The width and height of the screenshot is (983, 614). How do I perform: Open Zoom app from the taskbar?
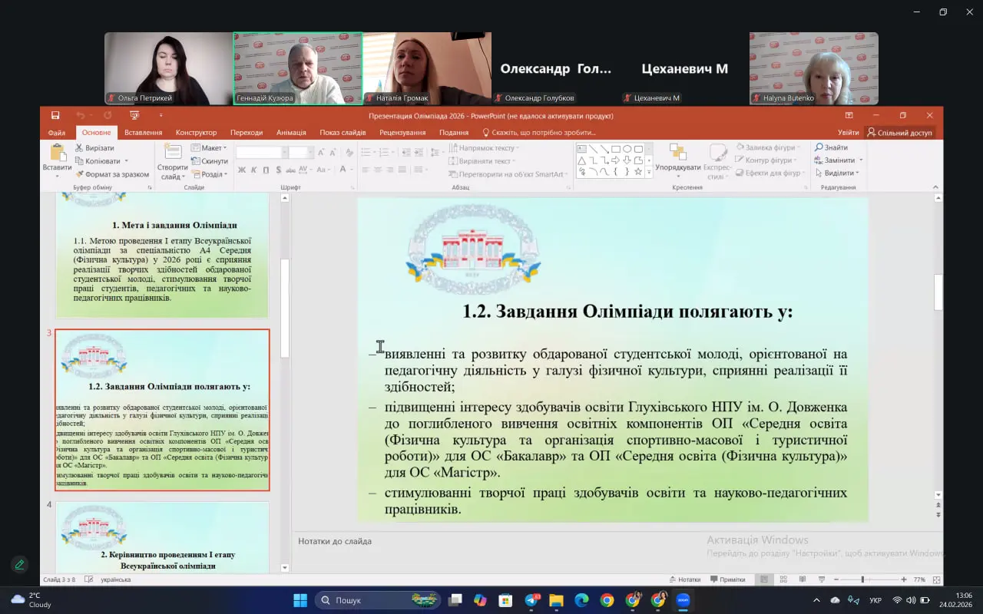click(683, 599)
